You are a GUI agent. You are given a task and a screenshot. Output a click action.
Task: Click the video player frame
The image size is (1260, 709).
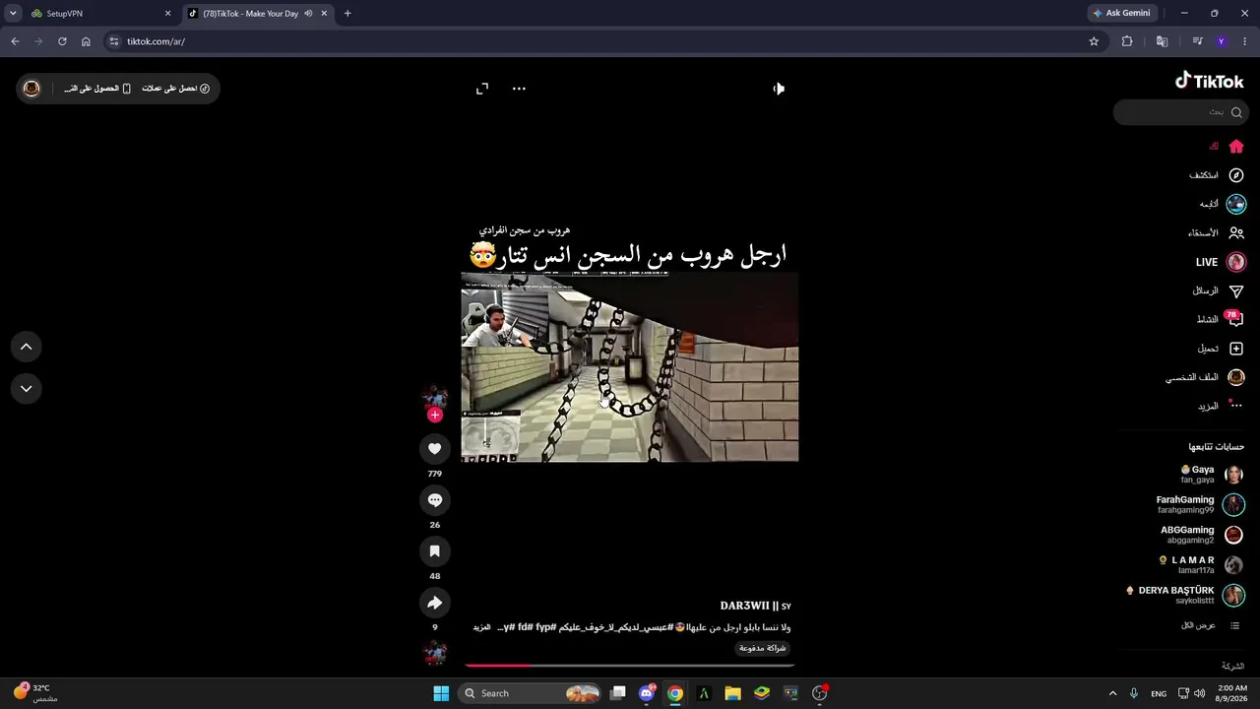coord(630,367)
